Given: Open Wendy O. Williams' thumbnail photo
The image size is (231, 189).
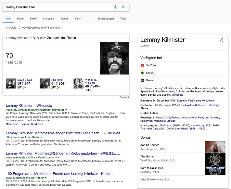Looking at the screenshot, I should pos(79,84).
